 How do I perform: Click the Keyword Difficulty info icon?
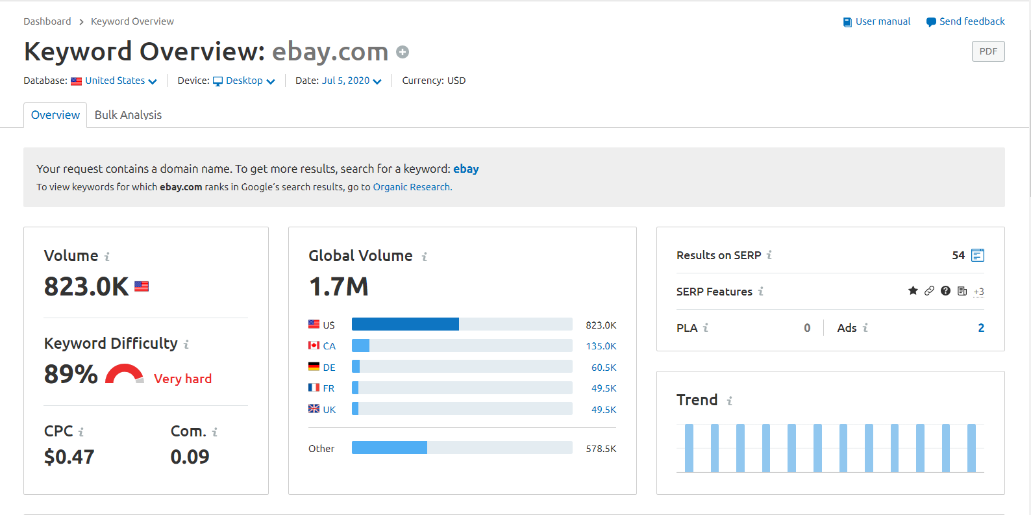pyautogui.click(x=186, y=344)
